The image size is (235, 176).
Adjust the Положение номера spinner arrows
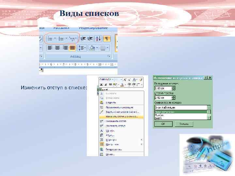[x=173, y=88]
